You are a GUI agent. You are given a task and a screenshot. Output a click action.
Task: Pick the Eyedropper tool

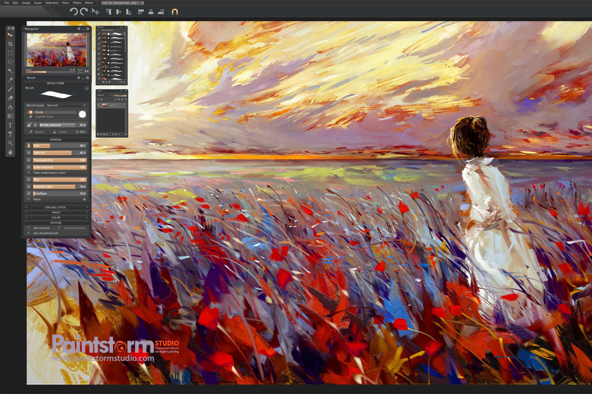(10, 80)
